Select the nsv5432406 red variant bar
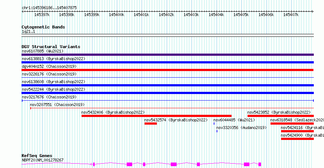The height and width of the screenshot is (168, 324). (157, 116)
